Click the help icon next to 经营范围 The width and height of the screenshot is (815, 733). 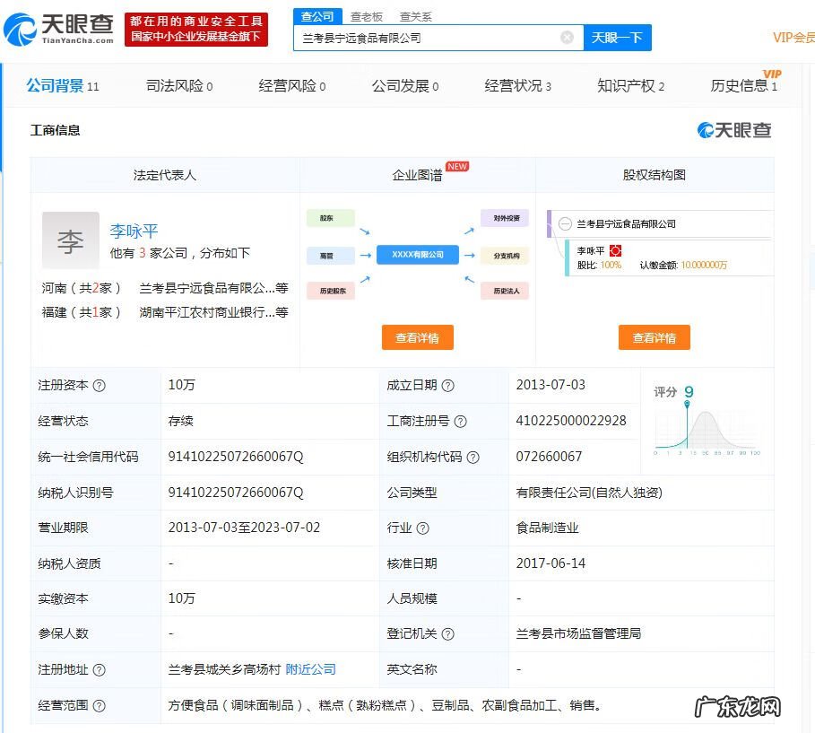[100, 706]
